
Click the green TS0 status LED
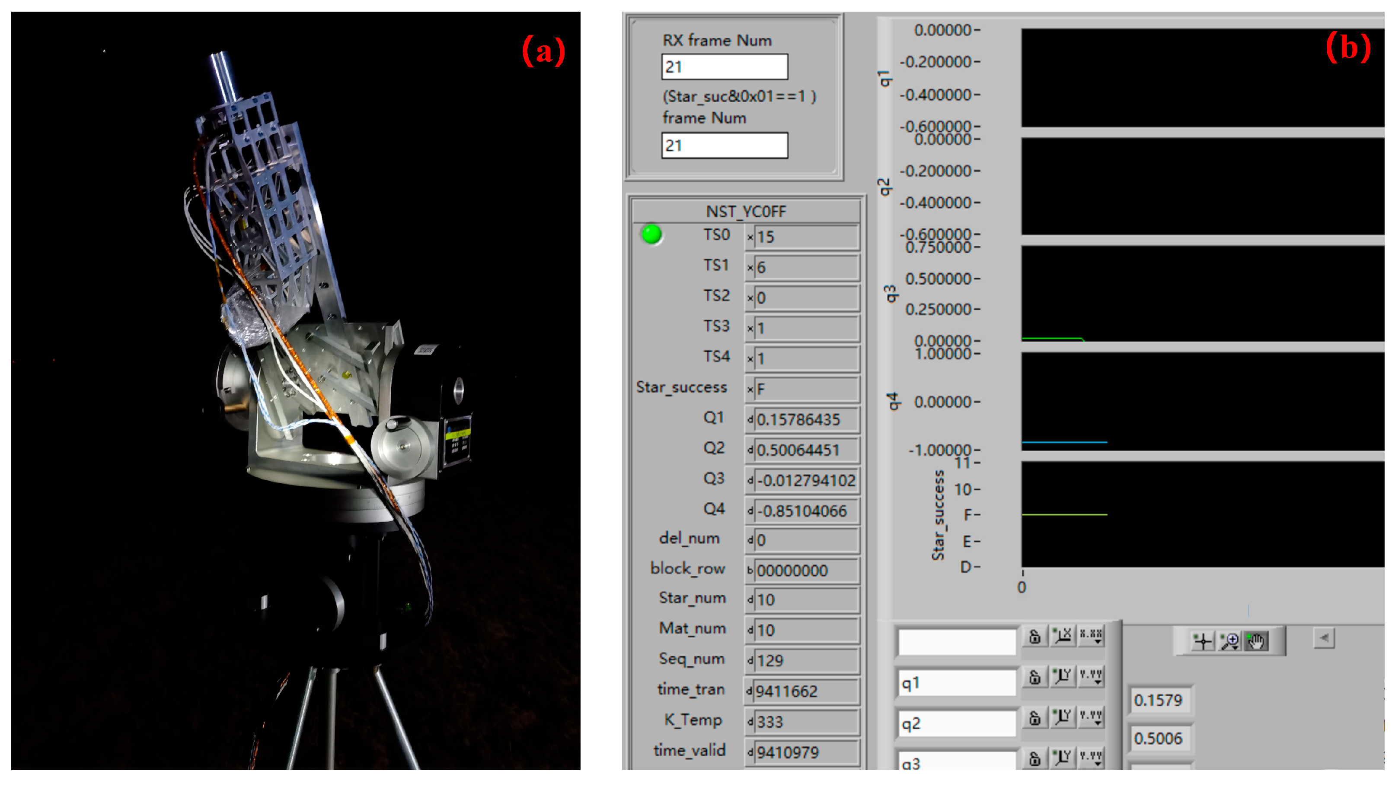coord(651,235)
